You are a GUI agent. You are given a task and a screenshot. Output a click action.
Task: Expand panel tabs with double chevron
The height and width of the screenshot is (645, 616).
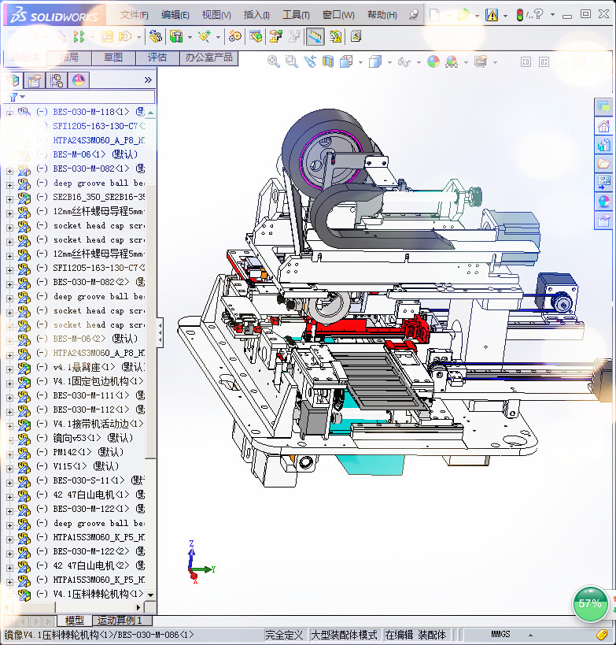(x=148, y=80)
